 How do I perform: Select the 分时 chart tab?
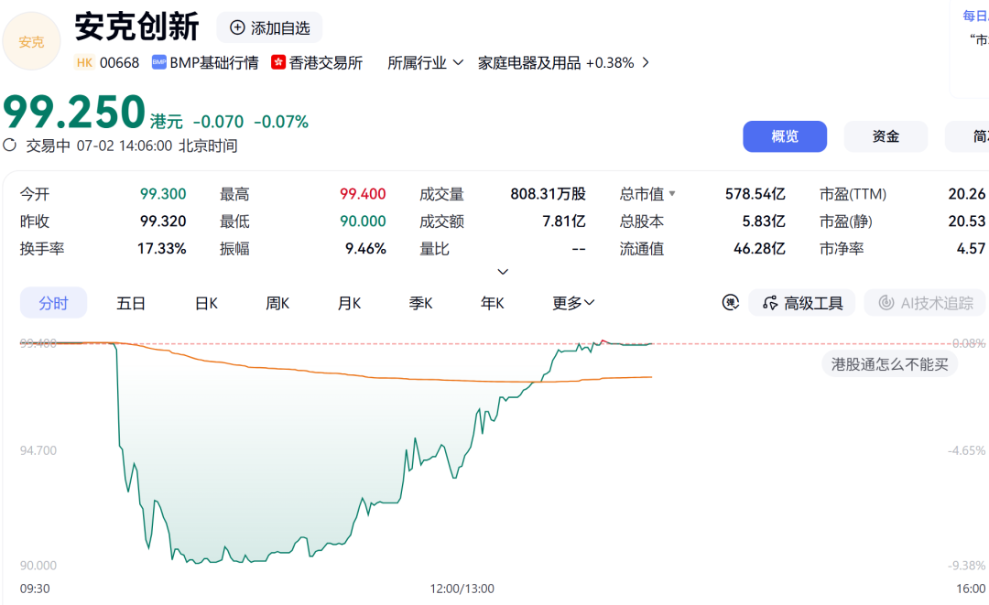[54, 303]
